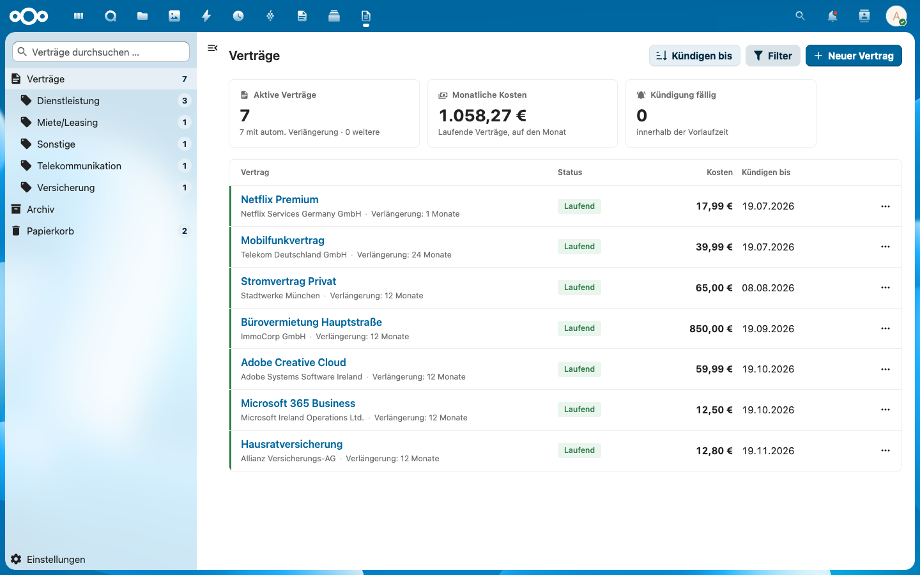This screenshot has width=920, height=575.
Task: Open the Photos app icon
Action: point(174,16)
